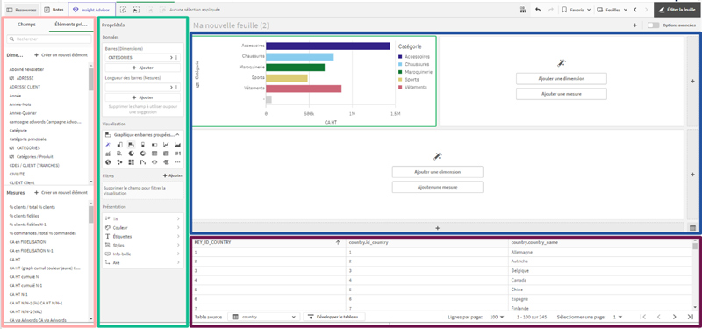Click the Maroquinerie legend color swatch

point(400,72)
